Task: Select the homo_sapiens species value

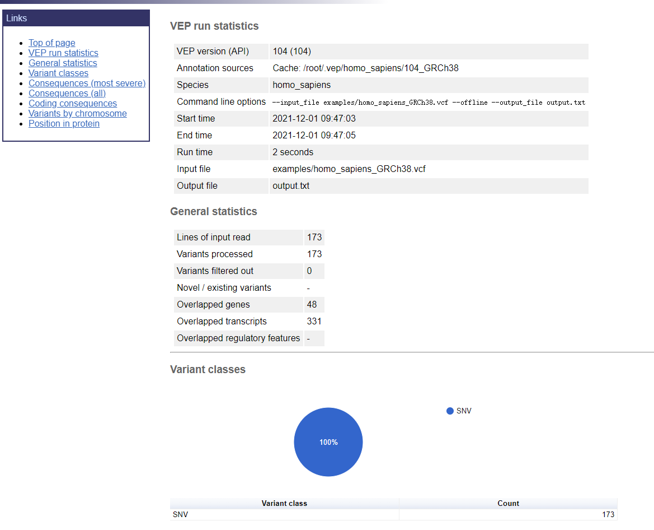Action: pyautogui.click(x=302, y=85)
